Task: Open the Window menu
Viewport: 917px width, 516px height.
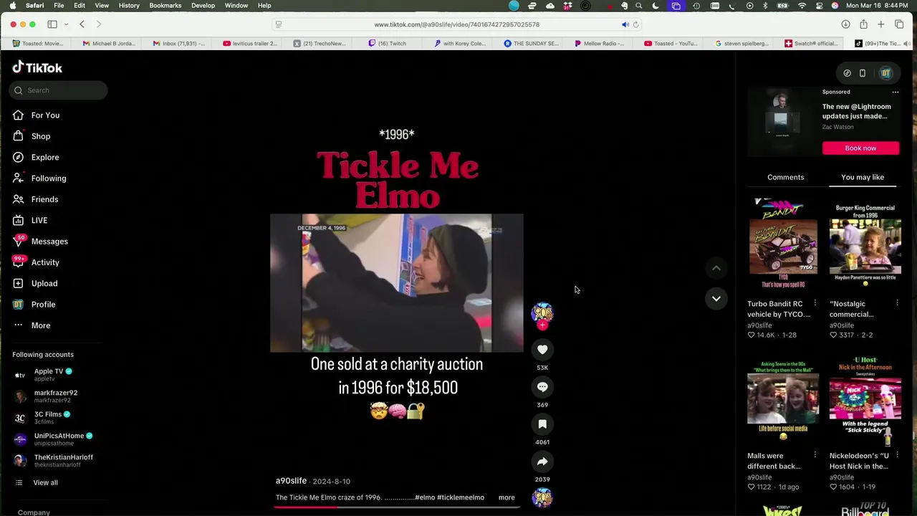Action: pyautogui.click(x=236, y=6)
